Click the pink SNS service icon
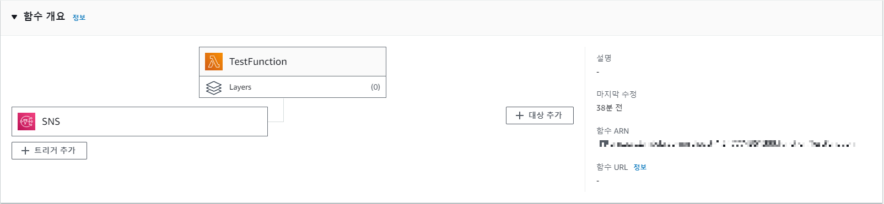This screenshot has width=884, height=204. [x=26, y=122]
